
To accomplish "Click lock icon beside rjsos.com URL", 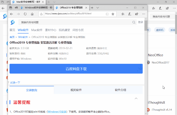I will pos(41,14).
